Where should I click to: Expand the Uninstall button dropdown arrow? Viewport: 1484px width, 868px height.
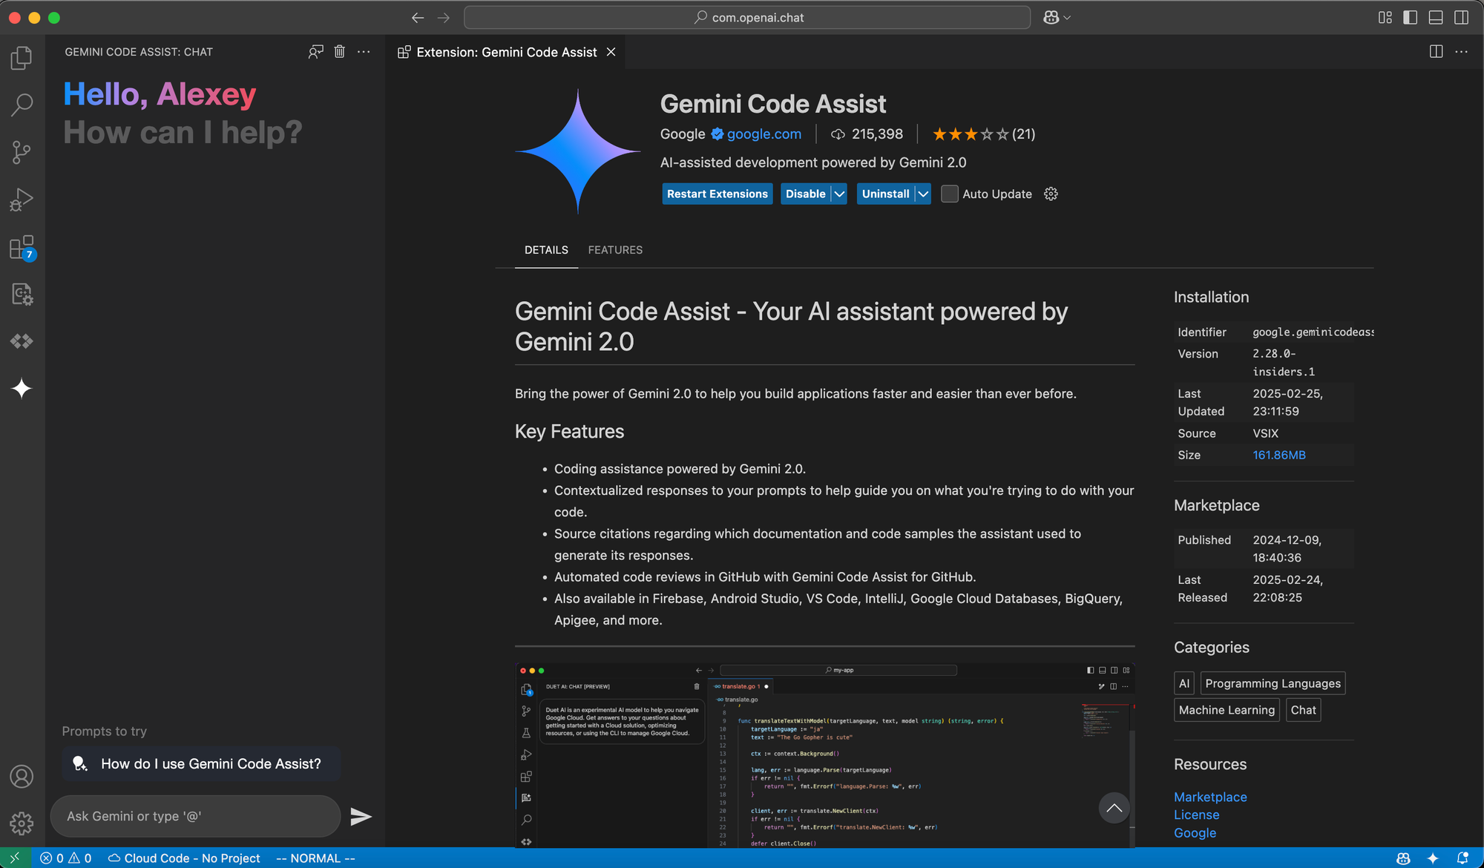(x=922, y=194)
